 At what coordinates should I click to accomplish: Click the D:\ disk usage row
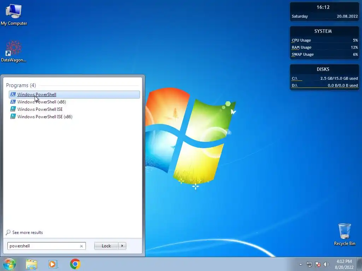click(x=325, y=85)
